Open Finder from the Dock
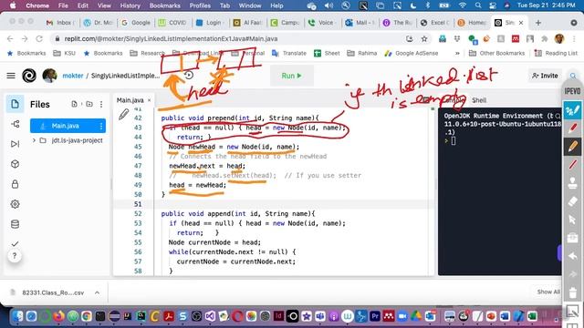The image size is (584, 328). (x=17, y=316)
